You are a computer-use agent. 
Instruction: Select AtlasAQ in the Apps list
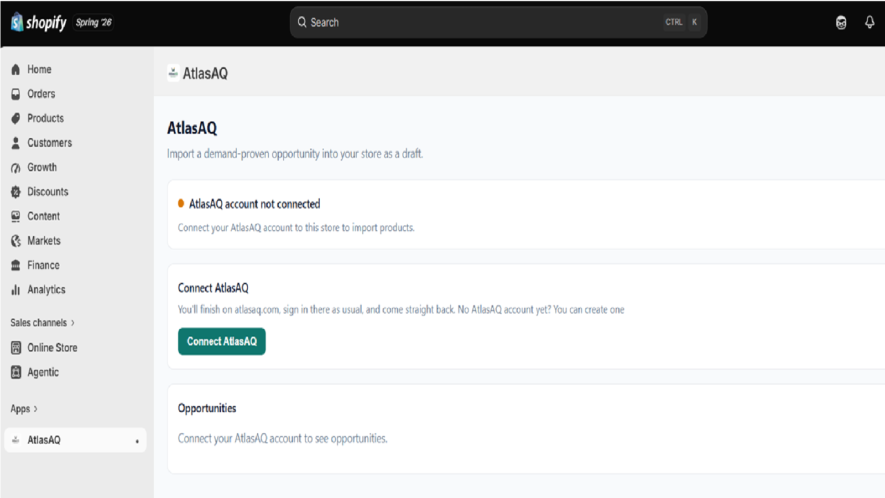(x=75, y=440)
